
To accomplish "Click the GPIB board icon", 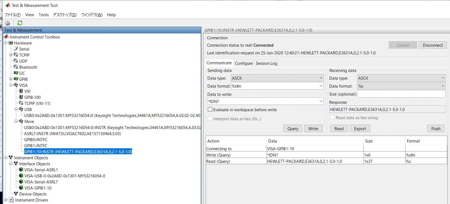I will 16,79.
